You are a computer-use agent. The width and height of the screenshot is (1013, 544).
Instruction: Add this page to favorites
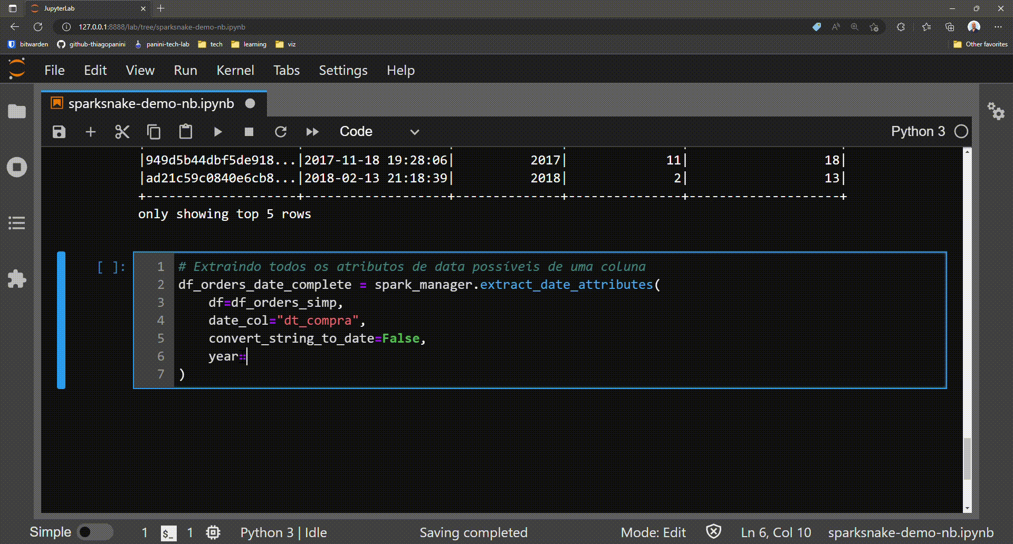click(x=874, y=27)
